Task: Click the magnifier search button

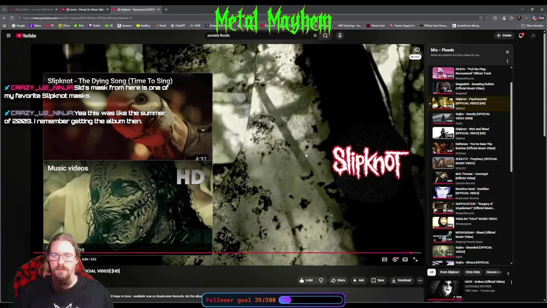Action: [x=325, y=36]
